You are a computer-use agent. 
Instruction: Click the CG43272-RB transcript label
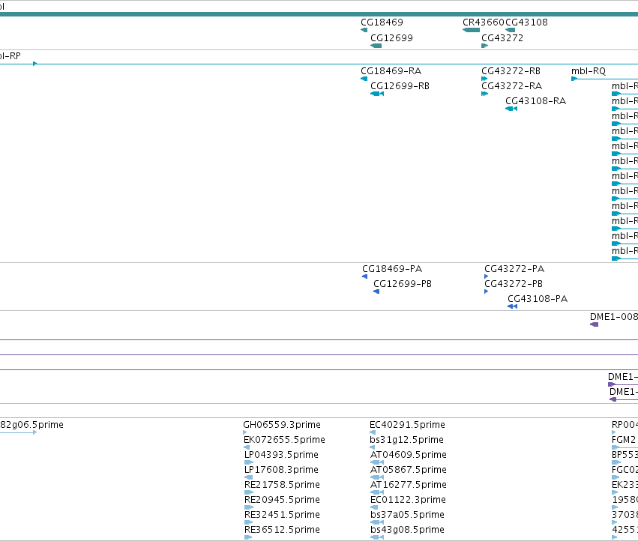pos(511,71)
